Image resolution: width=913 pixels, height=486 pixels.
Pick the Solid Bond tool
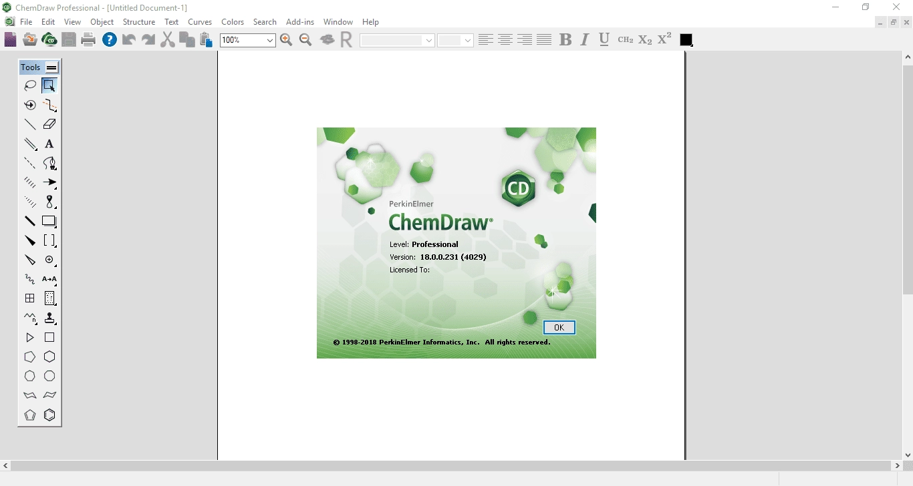[30, 124]
